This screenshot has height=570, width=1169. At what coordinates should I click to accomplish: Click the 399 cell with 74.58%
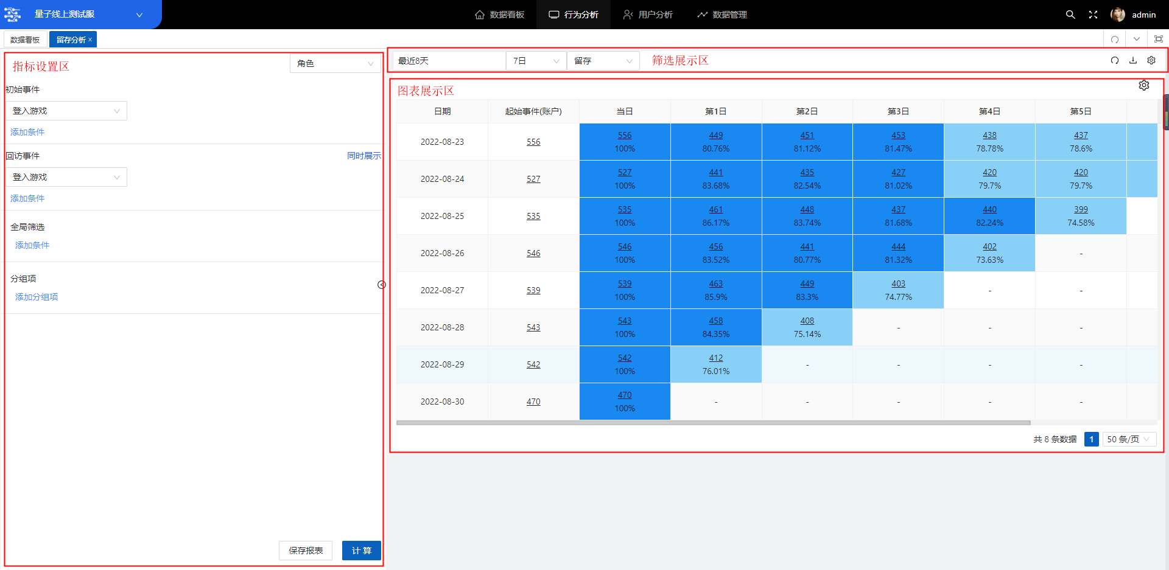coord(1081,216)
